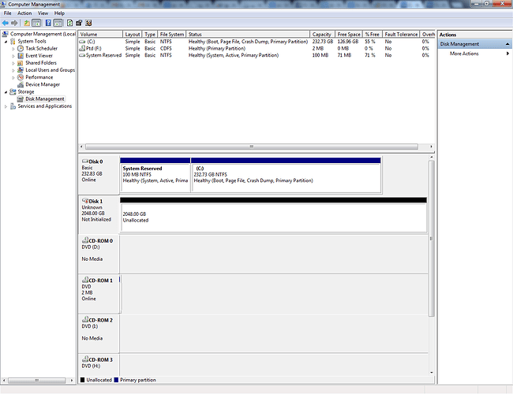513x394 pixels.
Task: Click the black computers icon in toolbar
Action: coord(79,23)
